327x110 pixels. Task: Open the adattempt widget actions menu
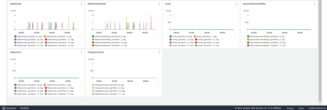(81, 4)
